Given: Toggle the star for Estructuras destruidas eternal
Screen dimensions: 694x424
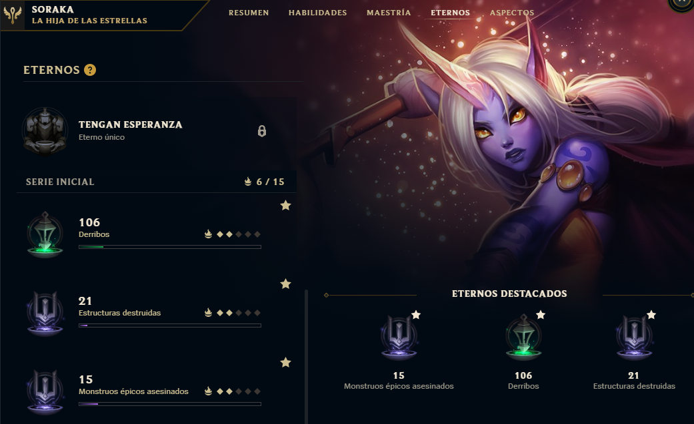Looking at the screenshot, I should click(x=286, y=284).
